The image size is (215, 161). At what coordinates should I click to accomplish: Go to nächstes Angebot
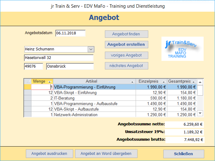click(126, 66)
